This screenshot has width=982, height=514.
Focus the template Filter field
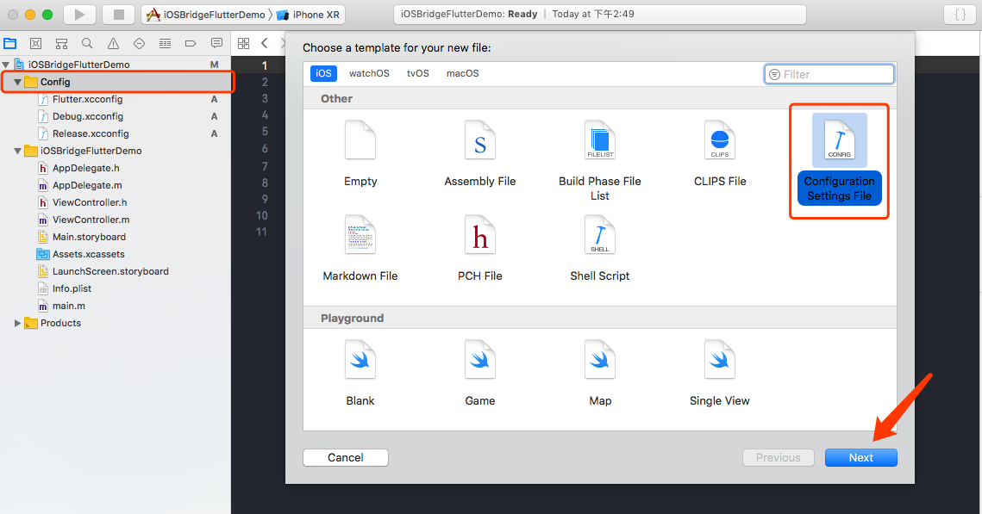829,74
